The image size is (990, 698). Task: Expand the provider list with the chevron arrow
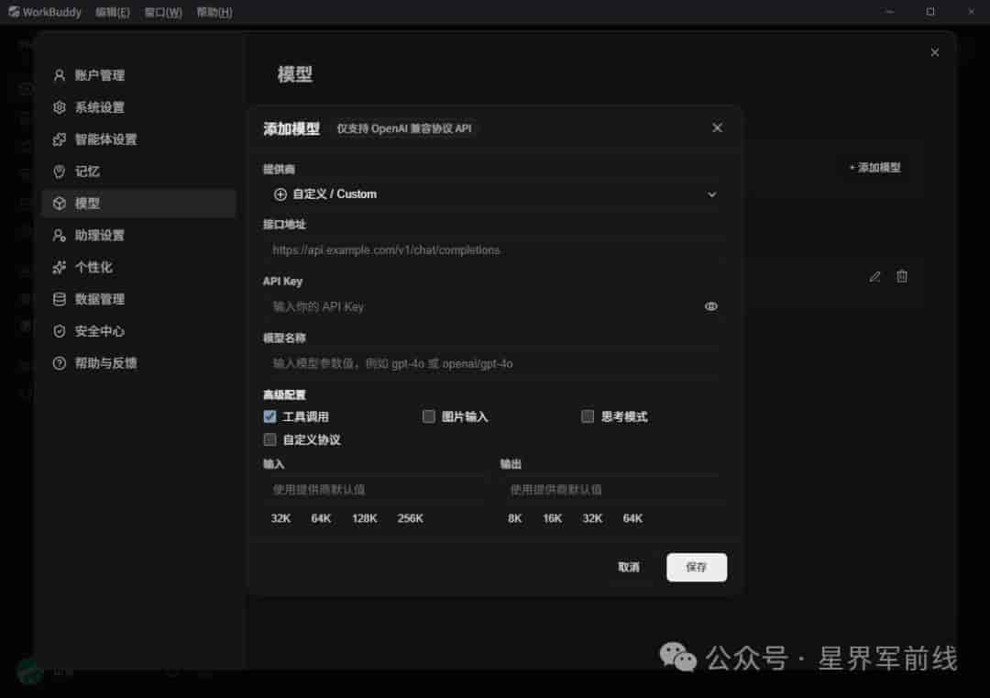click(x=711, y=194)
